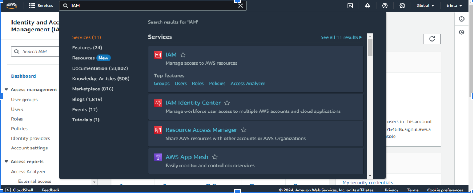Open the Global region dropdown
473x193 pixels.
point(425,6)
